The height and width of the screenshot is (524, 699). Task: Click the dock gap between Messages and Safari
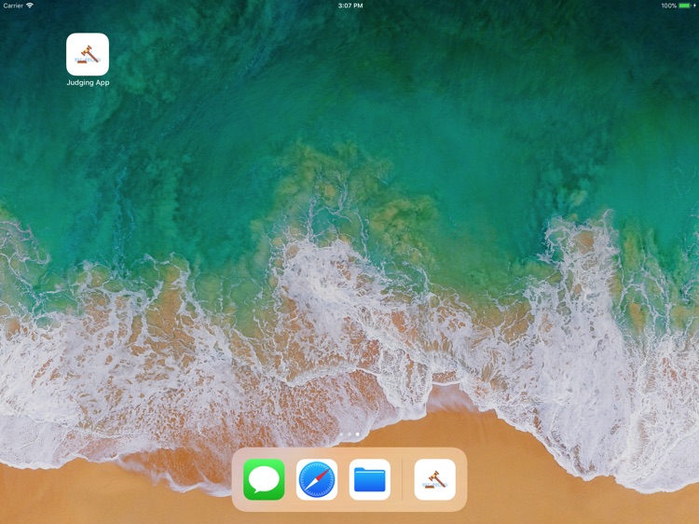pyautogui.click(x=291, y=479)
